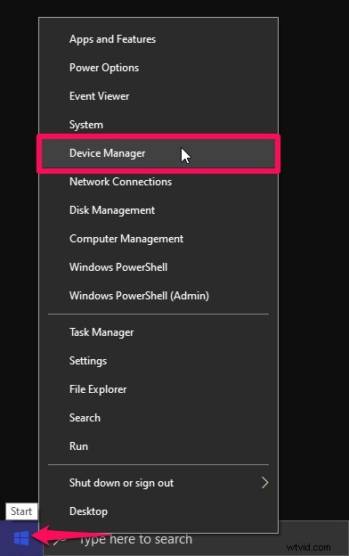This screenshot has height=556, width=349.
Task: Select Power Options from the menu
Action: pos(158,68)
